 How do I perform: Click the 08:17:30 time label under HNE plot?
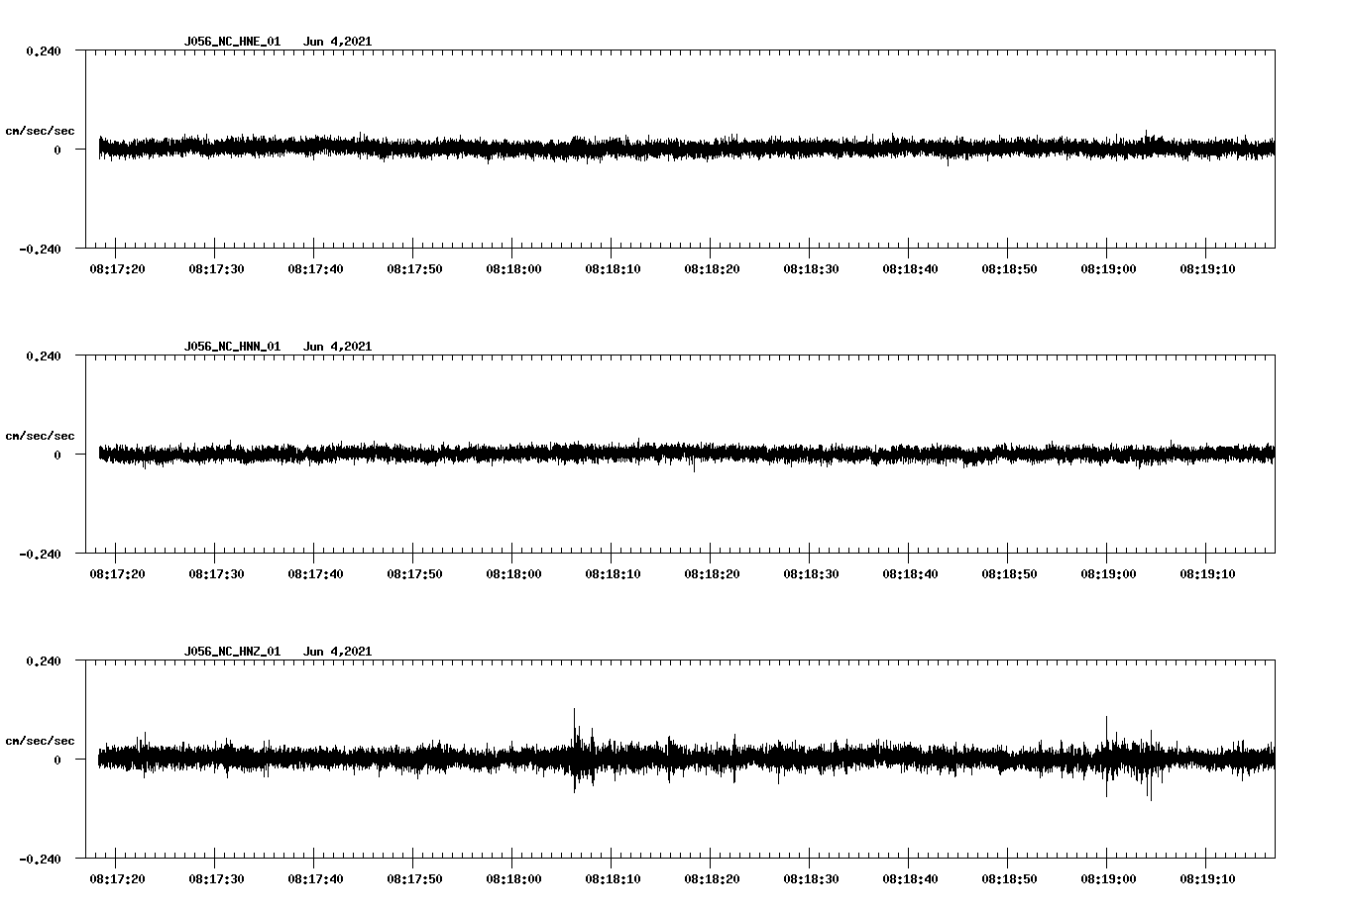[216, 269]
